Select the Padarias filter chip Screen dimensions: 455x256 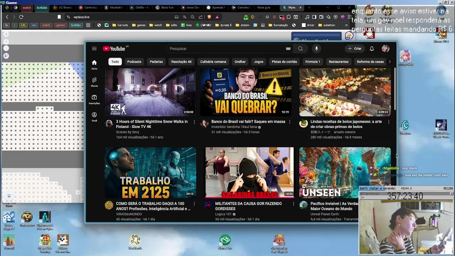coord(156,62)
